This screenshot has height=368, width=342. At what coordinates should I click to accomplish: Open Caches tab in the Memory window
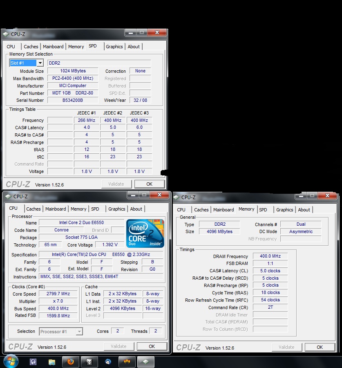click(x=201, y=210)
